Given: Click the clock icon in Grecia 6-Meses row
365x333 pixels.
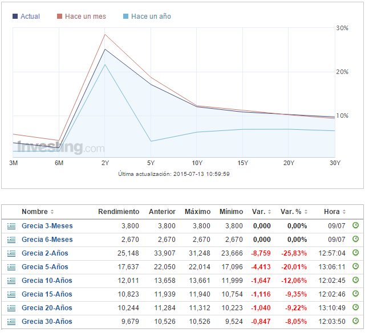Looking at the screenshot, I should (x=355, y=240).
